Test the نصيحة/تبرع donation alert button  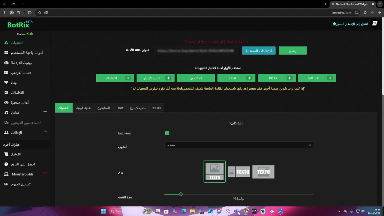coord(155,78)
